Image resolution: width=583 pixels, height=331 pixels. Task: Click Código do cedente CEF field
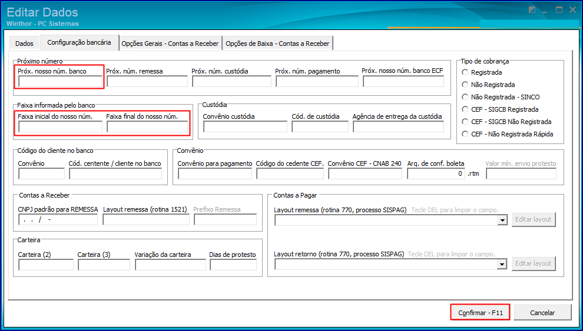[x=290, y=173]
